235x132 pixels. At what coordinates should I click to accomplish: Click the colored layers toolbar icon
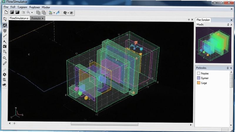click(x=51, y=13)
